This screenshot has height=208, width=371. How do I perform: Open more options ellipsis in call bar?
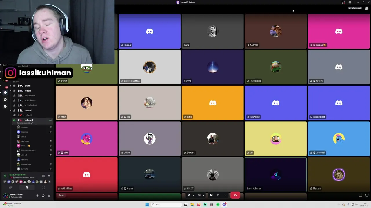pos(225,195)
